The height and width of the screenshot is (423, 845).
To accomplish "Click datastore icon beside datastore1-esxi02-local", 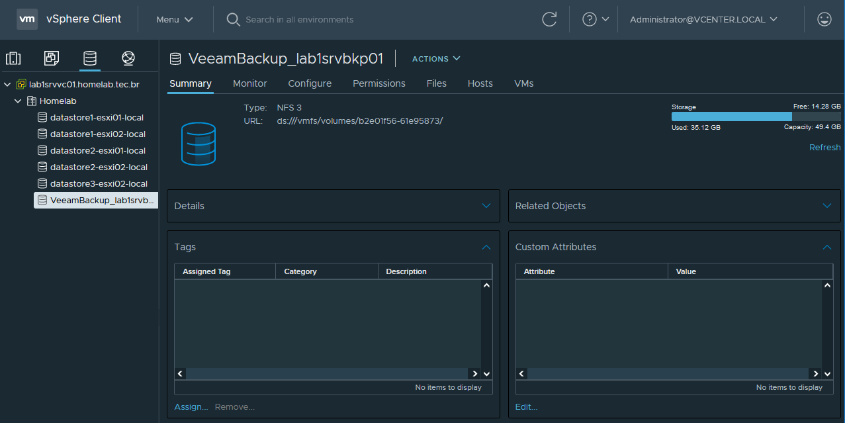I will [42, 134].
